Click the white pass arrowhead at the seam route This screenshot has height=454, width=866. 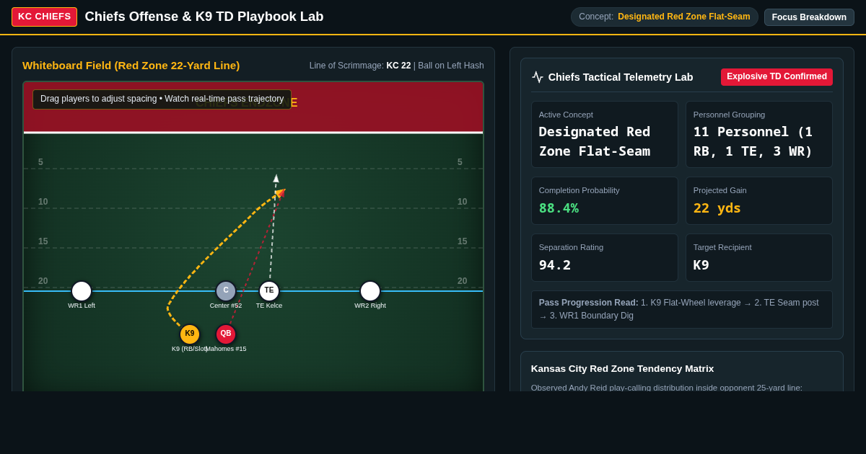tap(276, 178)
